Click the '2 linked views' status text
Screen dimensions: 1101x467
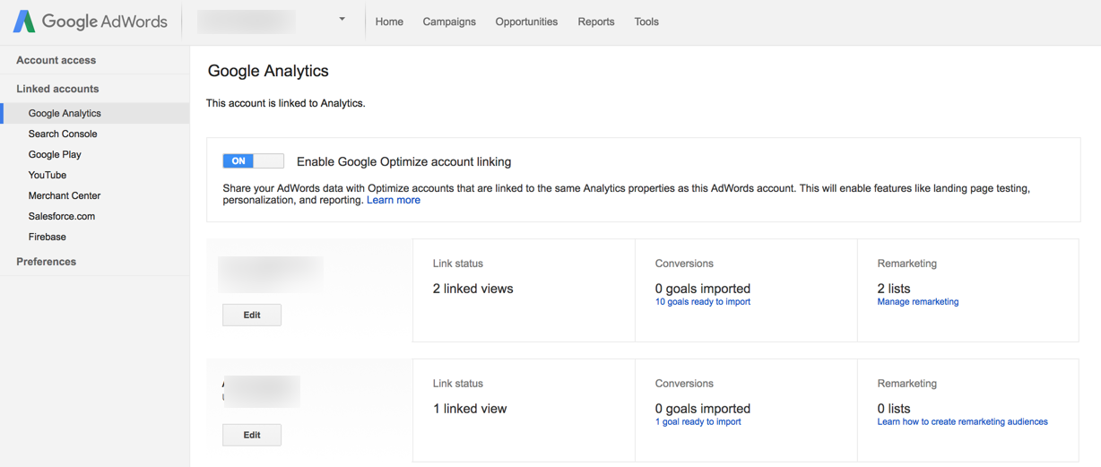pos(473,289)
